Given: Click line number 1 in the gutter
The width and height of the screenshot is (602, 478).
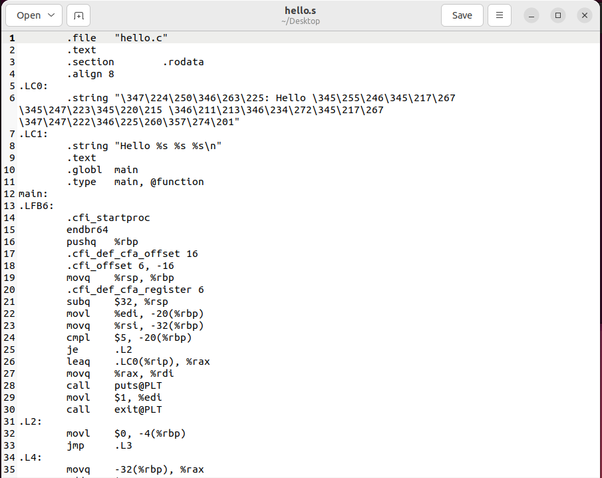Looking at the screenshot, I should [11, 37].
